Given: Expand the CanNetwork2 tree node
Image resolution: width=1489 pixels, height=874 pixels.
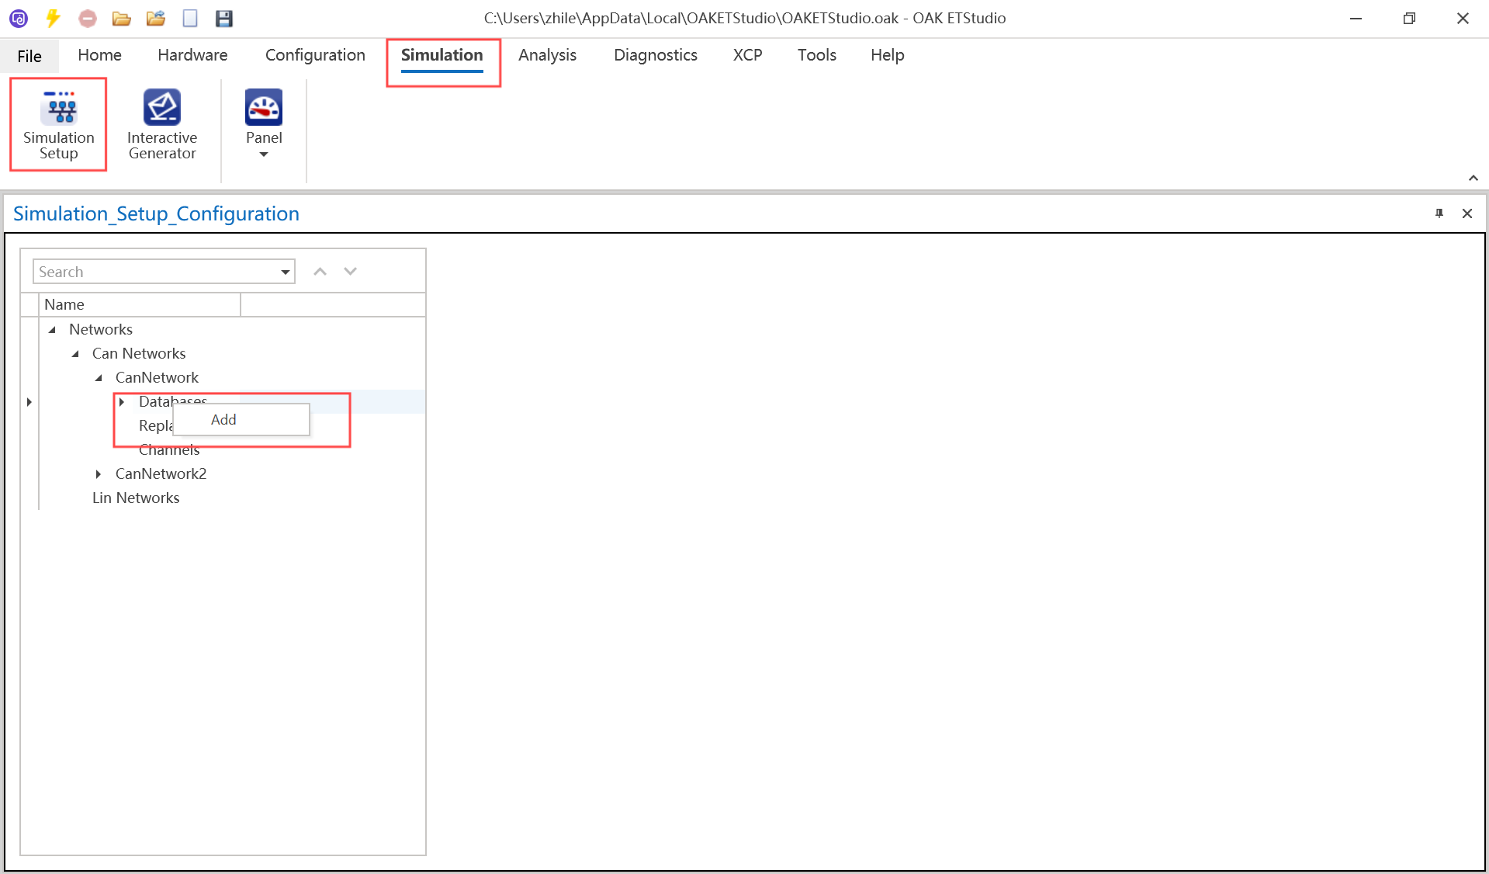Looking at the screenshot, I should (x=99, y=474).
